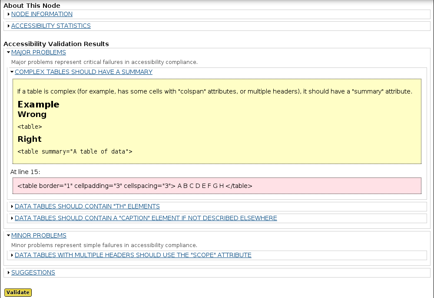The width and height of the screenshot is (434, 298).
Task: Expand the Node Information arrow
Action: (x=9, y=14)
